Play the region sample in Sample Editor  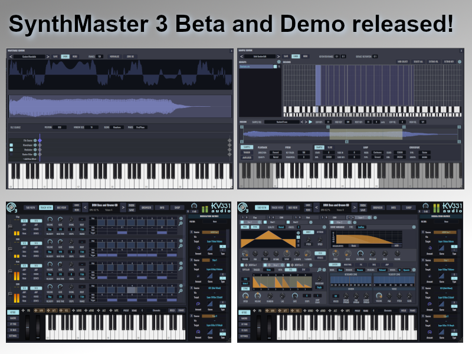(x=310, y=122)
